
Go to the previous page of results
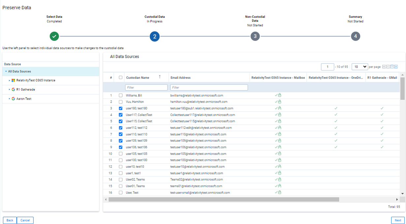pyautogui.click(x=388, y=67)
